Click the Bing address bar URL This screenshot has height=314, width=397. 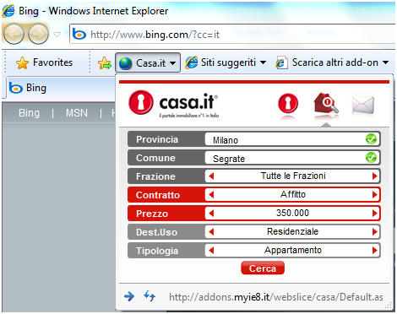155,35
